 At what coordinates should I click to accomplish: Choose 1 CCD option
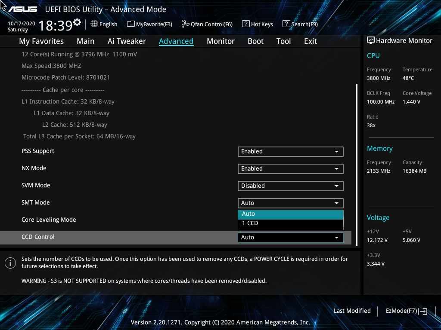tap(291, 223)
